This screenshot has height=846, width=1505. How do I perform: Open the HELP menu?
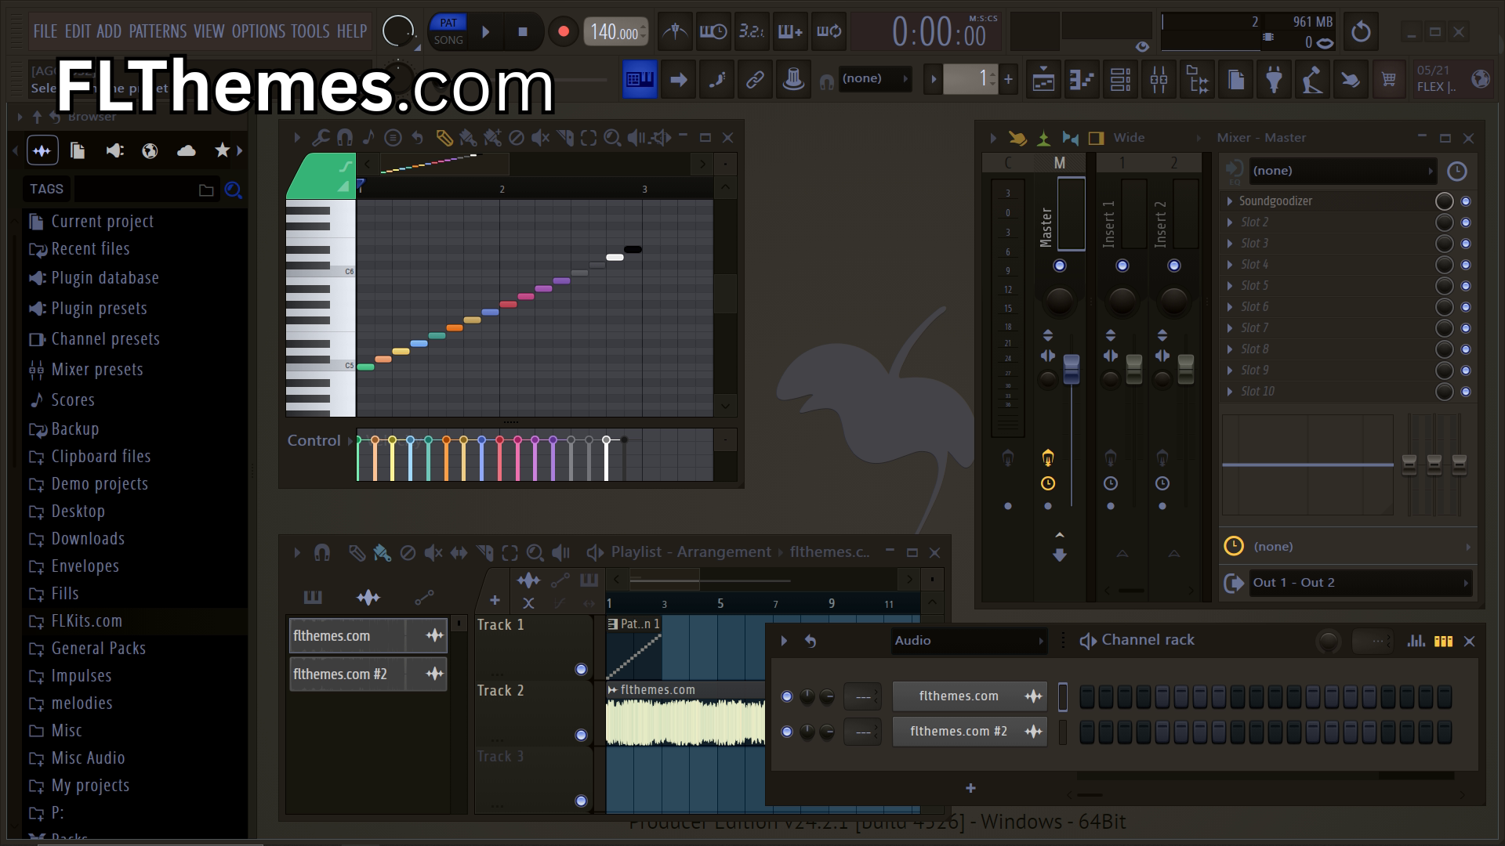pyautogui.click(x=352, y=31)
